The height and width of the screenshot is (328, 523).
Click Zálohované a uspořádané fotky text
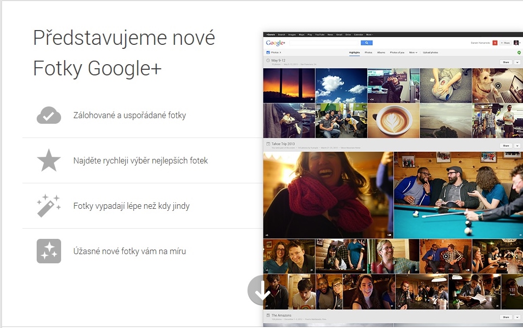pyautogui.click(x=130, y=115)
